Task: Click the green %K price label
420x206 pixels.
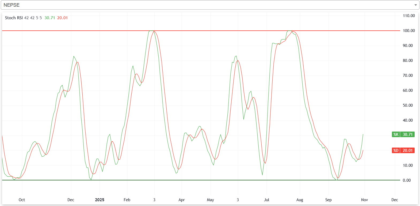Action: (396, 134)
